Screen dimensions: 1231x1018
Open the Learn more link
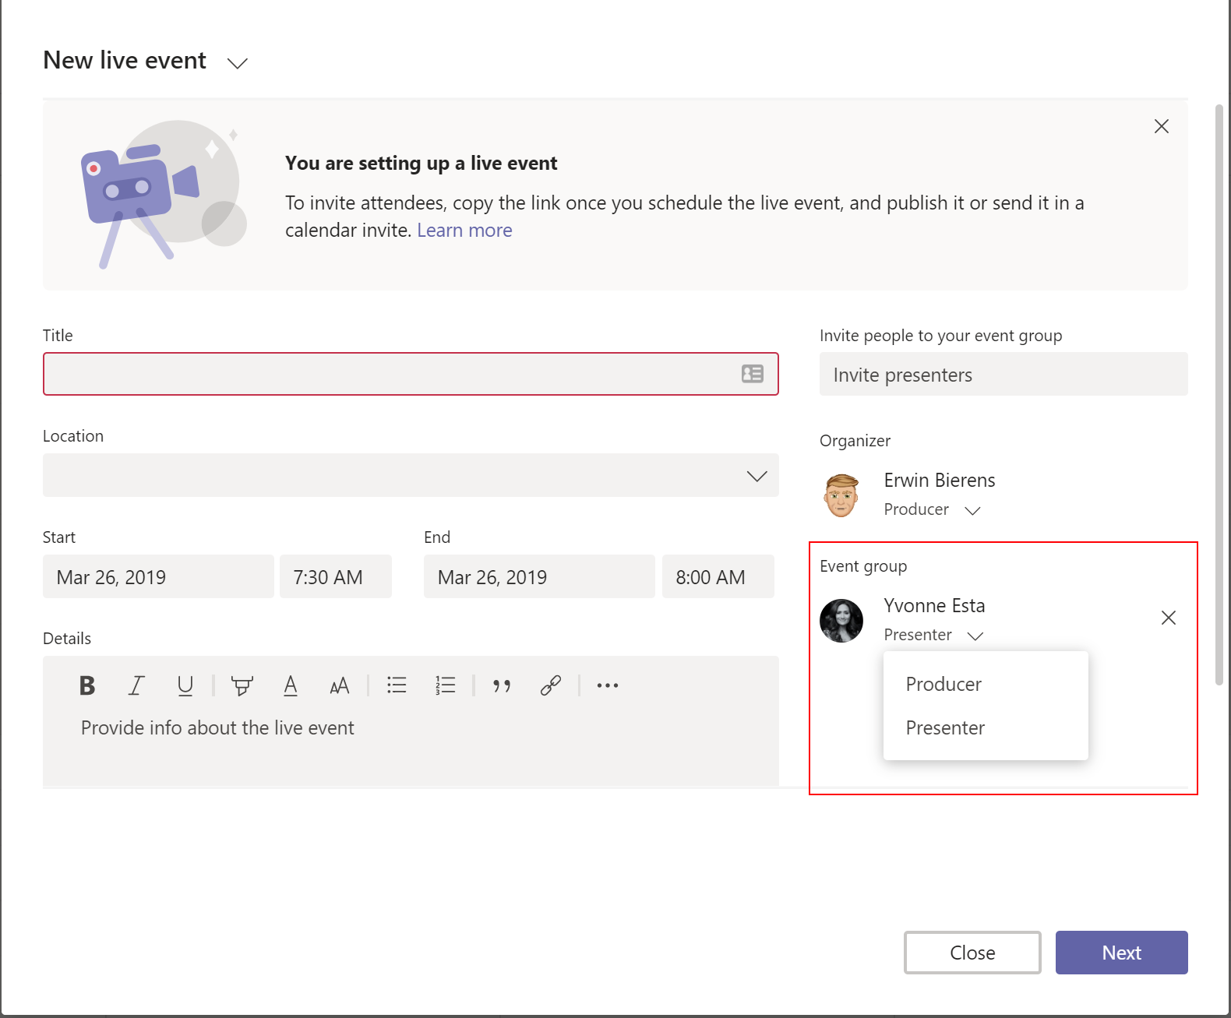(x=464, y=231)
